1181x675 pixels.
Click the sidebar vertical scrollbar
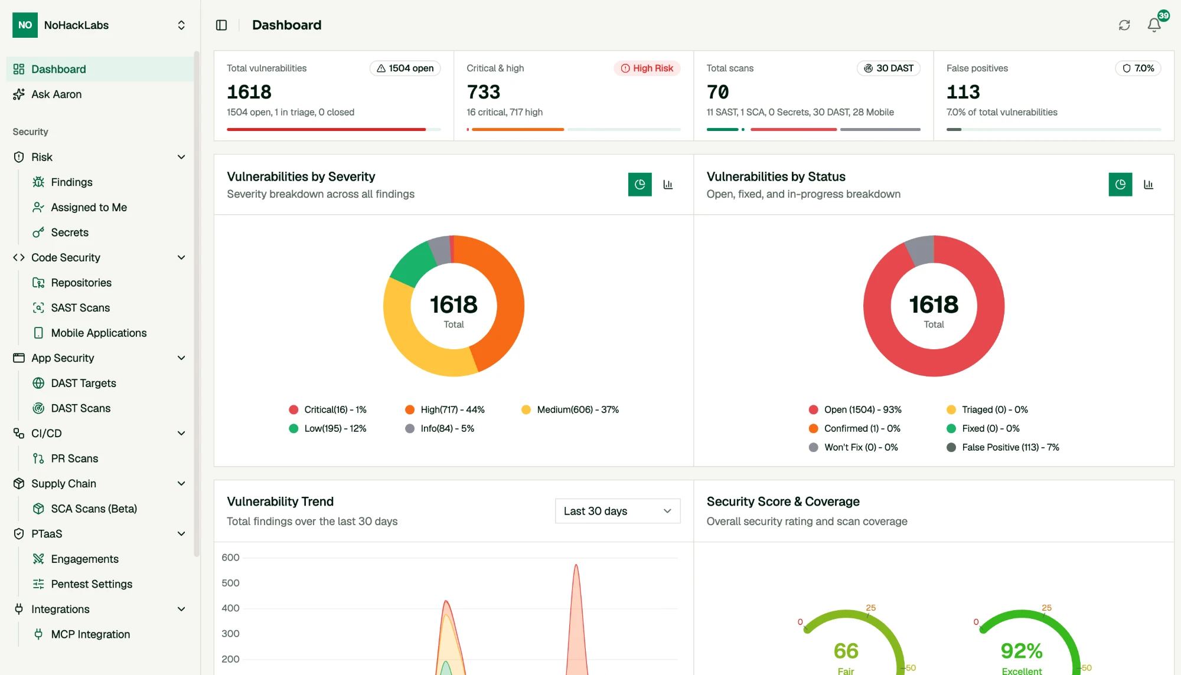197,304
